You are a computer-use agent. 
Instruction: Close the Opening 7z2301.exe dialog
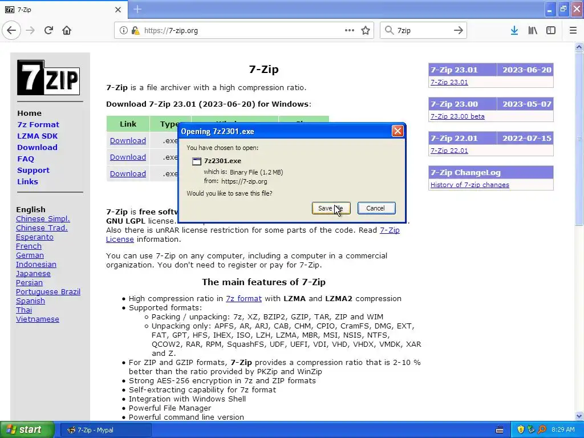click(x=398, y=131)
